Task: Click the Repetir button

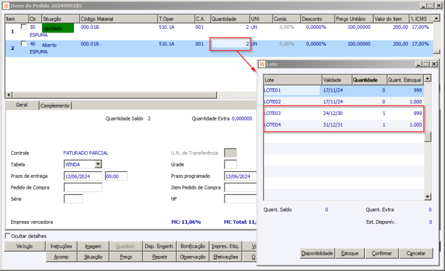Action: 160,257
